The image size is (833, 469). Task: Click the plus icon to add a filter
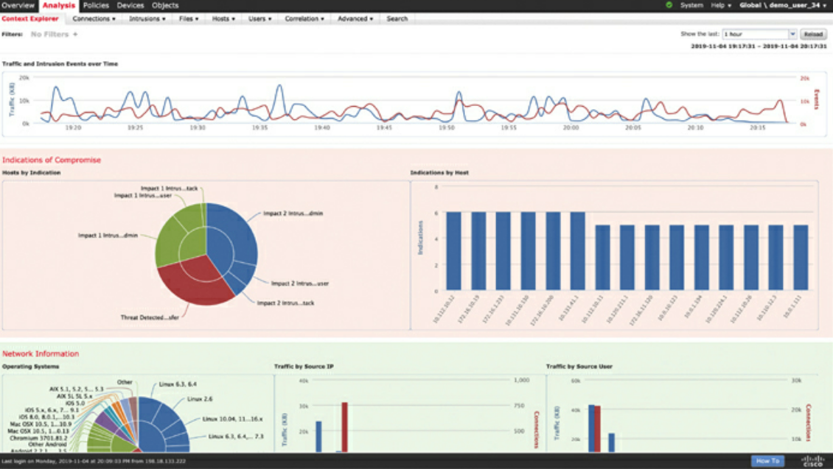75,34
